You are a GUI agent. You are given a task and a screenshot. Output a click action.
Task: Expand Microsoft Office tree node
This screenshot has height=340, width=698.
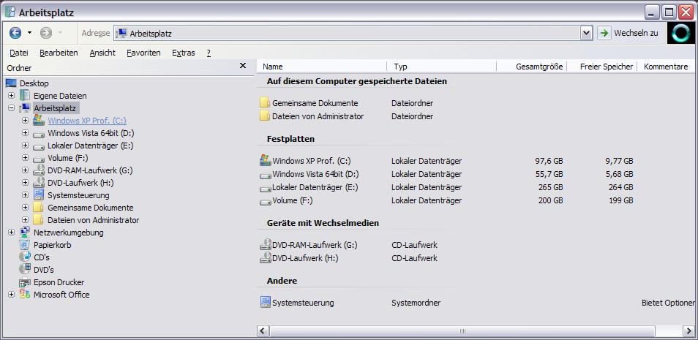click(x=11, y=295)
